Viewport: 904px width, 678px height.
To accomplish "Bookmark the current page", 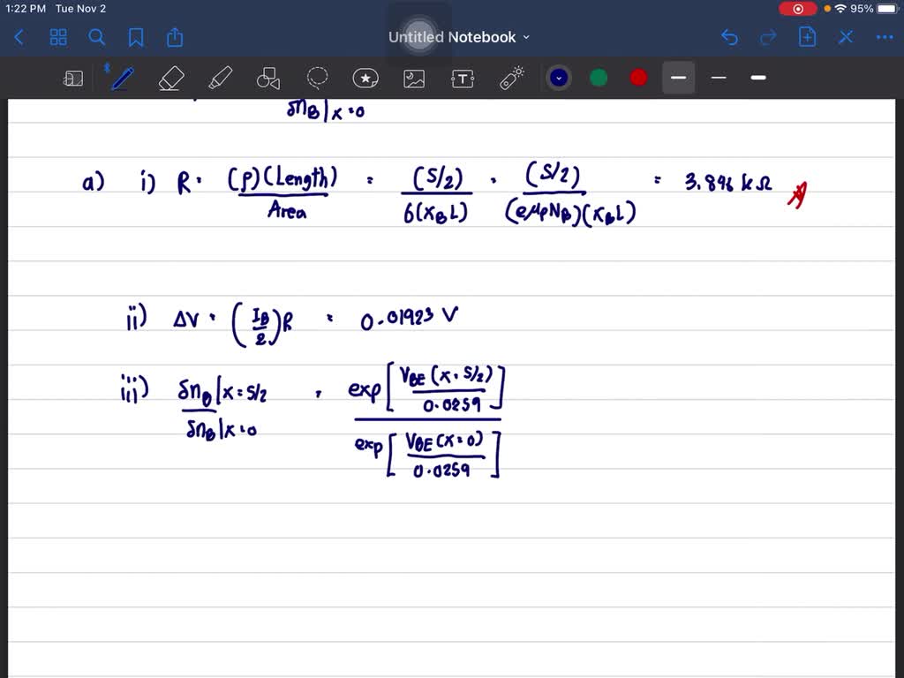I will (x=136, y=37).
